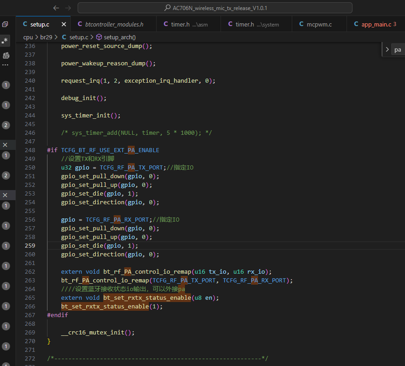Toggle the Use Regular Expression search option

(x=5, y=41)
